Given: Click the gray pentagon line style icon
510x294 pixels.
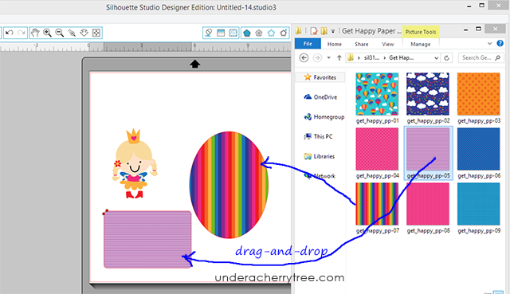Looking at the screenshot, I should [259, 33].
